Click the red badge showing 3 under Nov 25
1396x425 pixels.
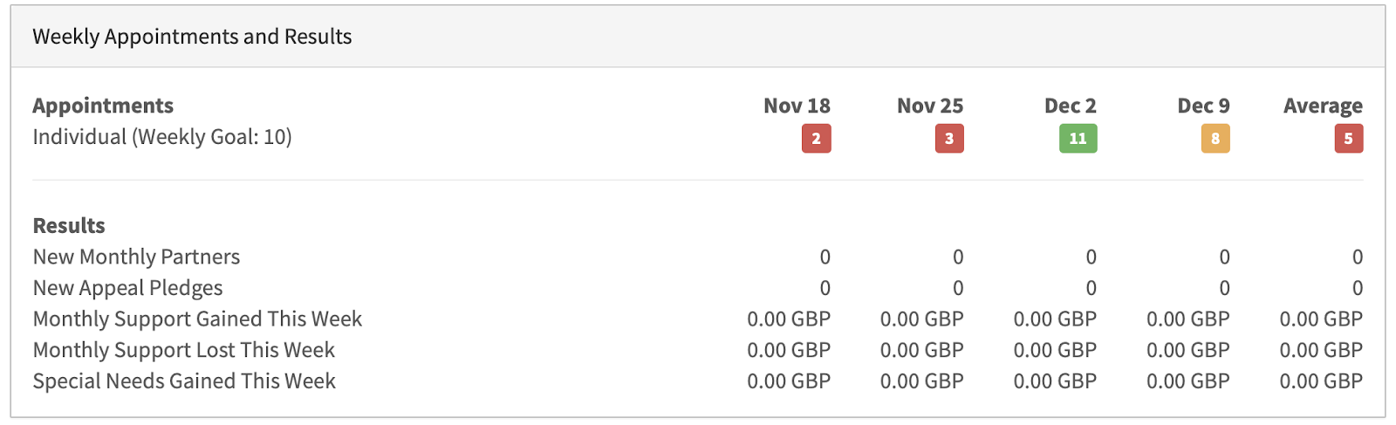(x=949, y=138)
